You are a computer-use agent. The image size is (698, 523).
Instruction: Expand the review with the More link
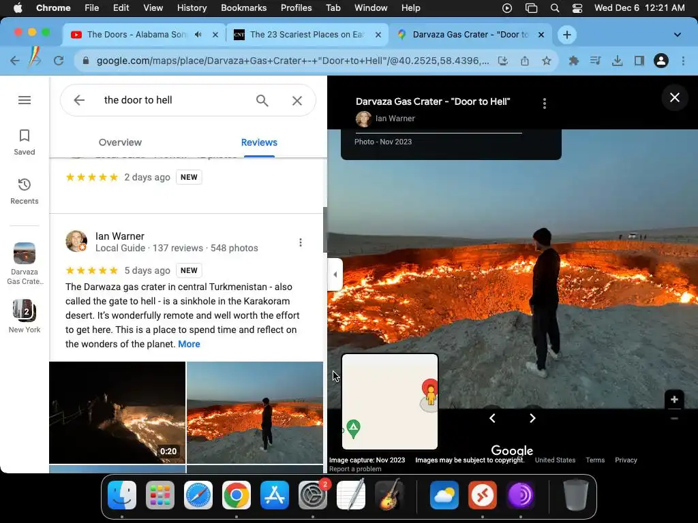click(x=189, y=344)
